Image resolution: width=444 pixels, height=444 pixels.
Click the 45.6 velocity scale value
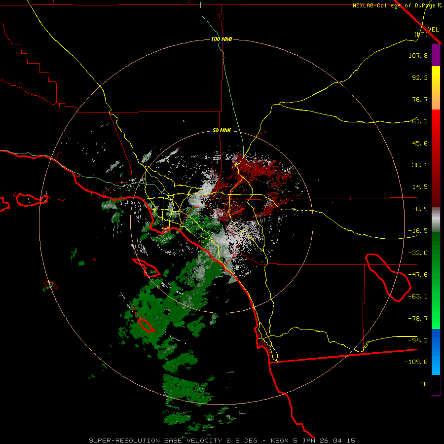[x=420, y=143]
